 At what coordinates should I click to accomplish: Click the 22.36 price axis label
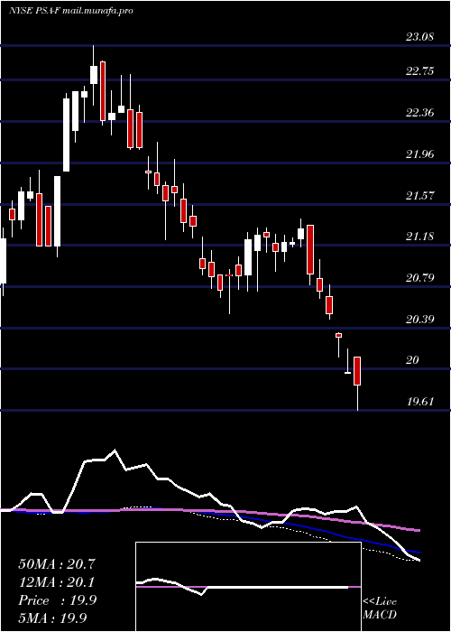click(x=419, y=113)
